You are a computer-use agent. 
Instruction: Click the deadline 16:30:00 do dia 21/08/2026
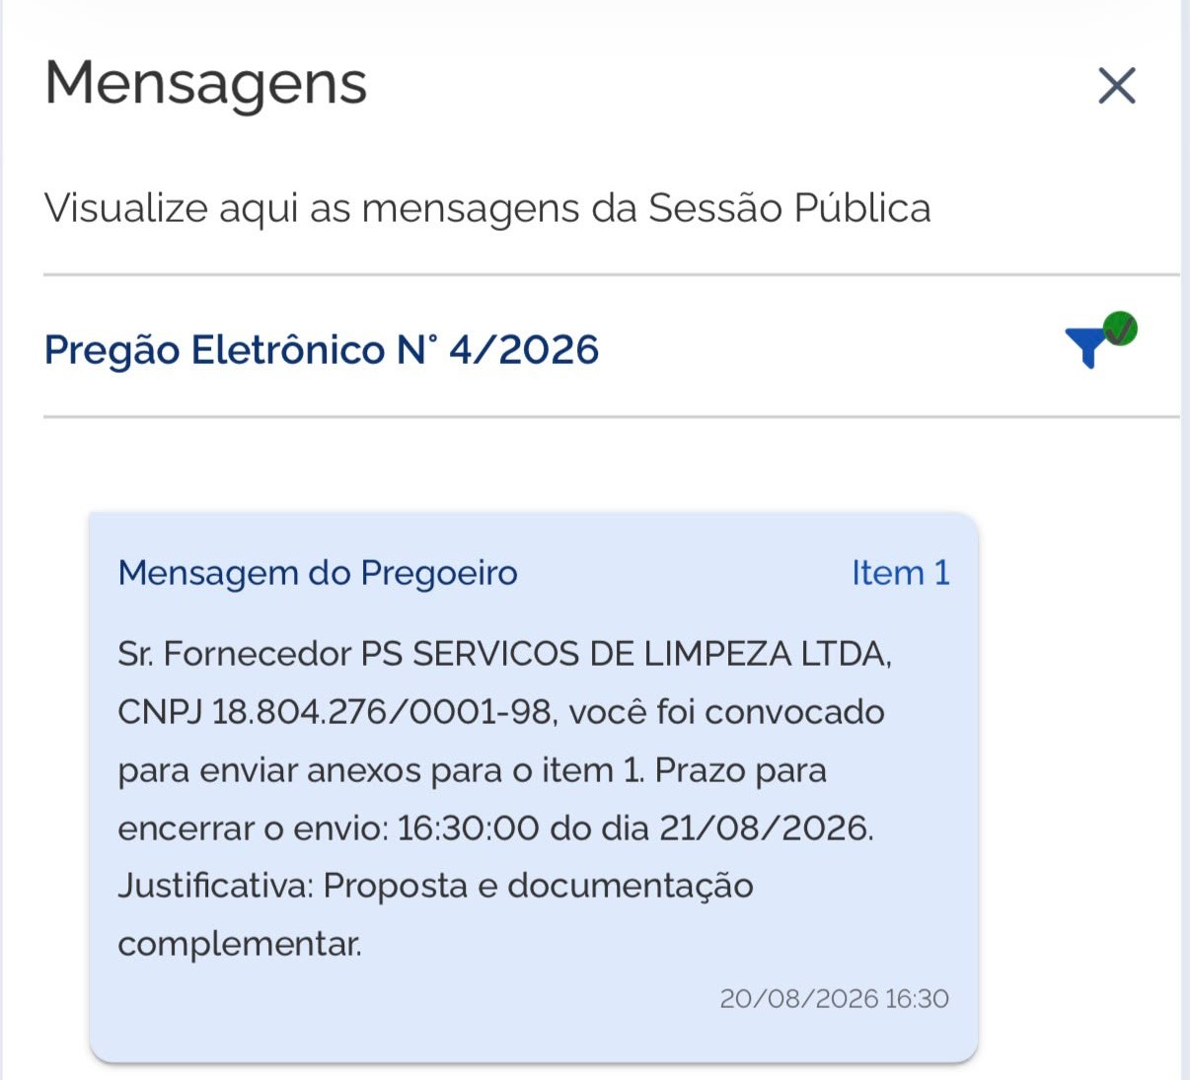pyautogui.click(x=634, y=828)
